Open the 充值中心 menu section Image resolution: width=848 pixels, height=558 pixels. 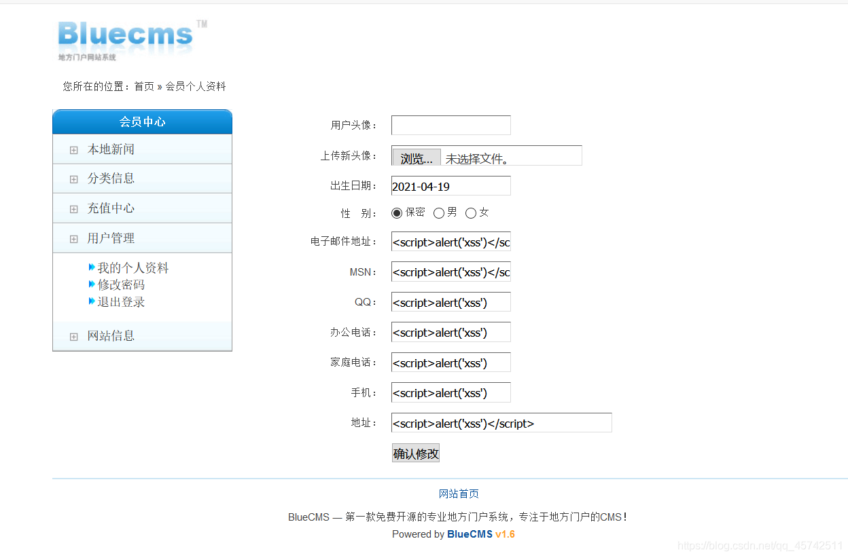pyautogui.click(x=142, y=208)
